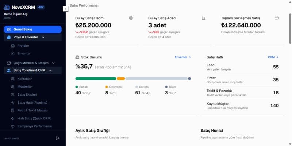
Task: Click the Diğer dark legend dot
Action: [166, 87]
